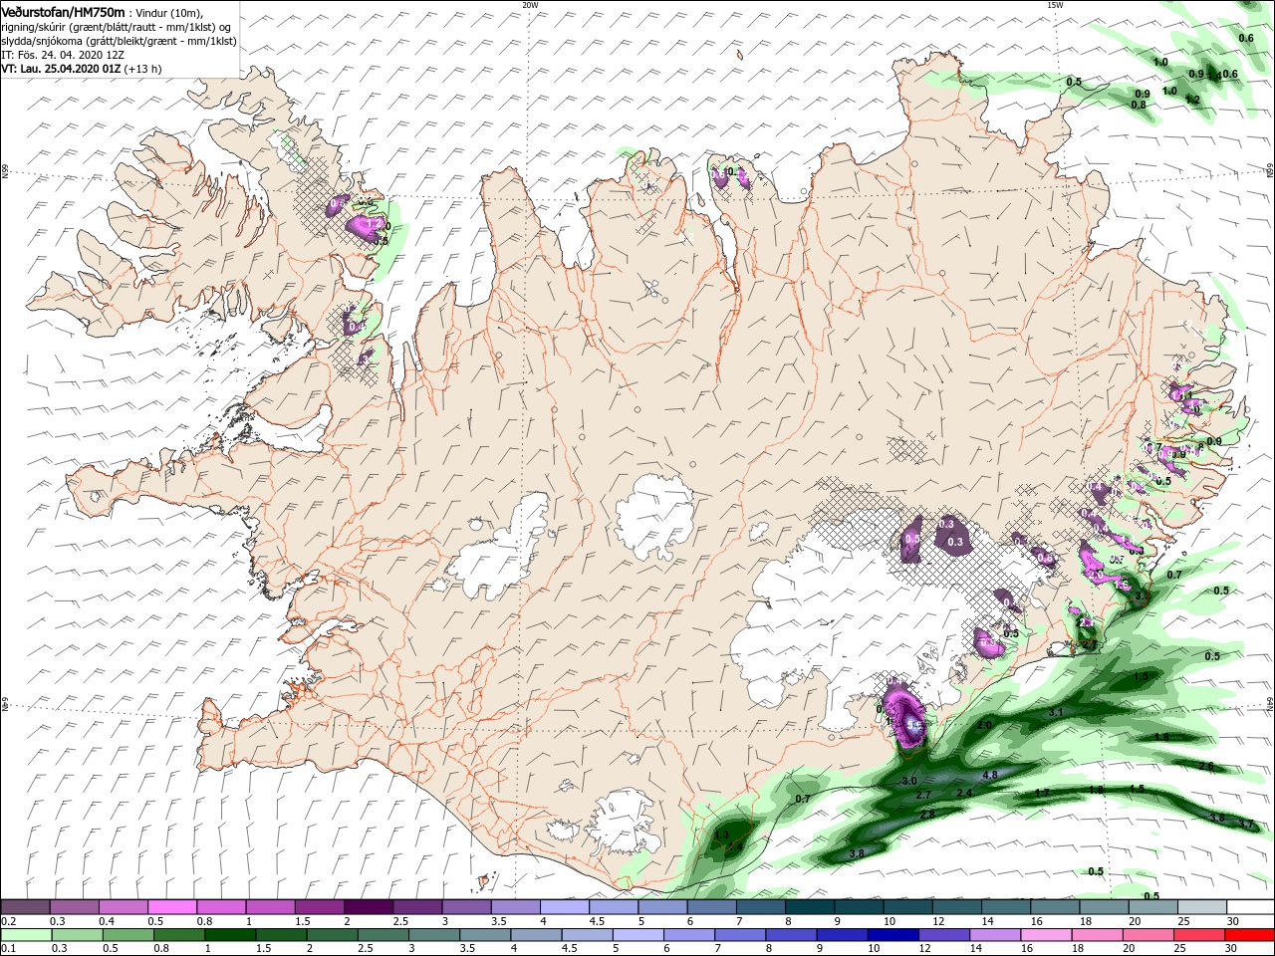Click the 15W longitude label
This screenshot has height=956, width=1275.
1055,5
